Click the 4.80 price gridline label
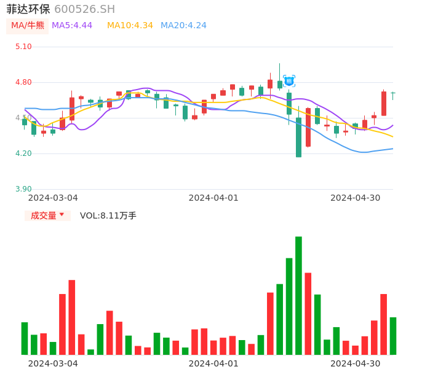Image resolution: width=422 pixels, height=372 pixels. pyautogui.click(x=23, y=82)
